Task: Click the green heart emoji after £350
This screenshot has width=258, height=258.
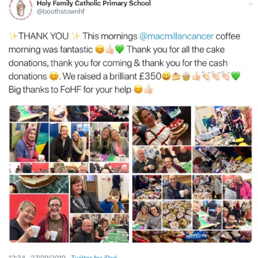Action: pos(235,76)
